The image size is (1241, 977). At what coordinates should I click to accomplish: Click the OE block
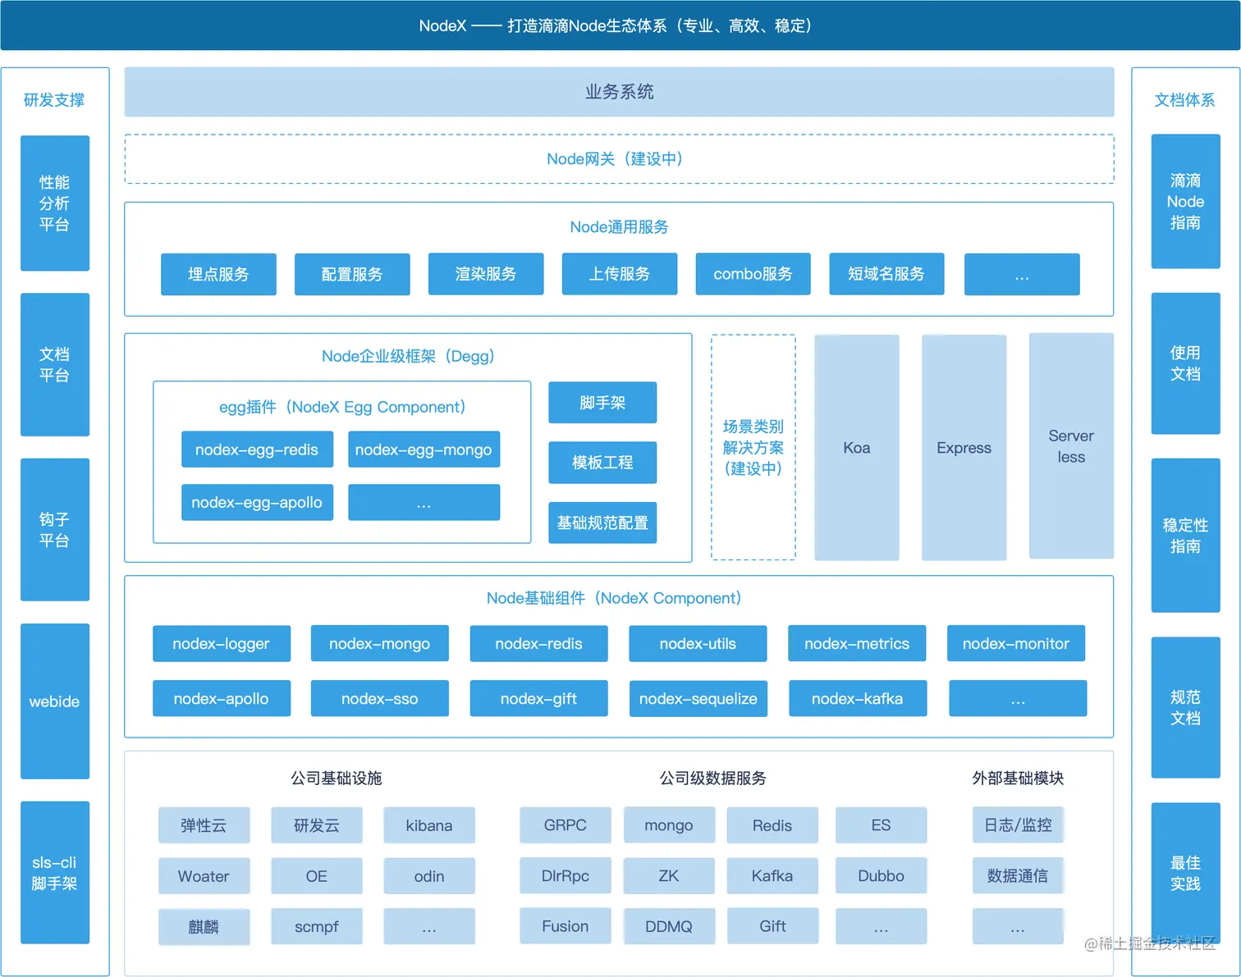pyautogui.click(x=317, y=876)
